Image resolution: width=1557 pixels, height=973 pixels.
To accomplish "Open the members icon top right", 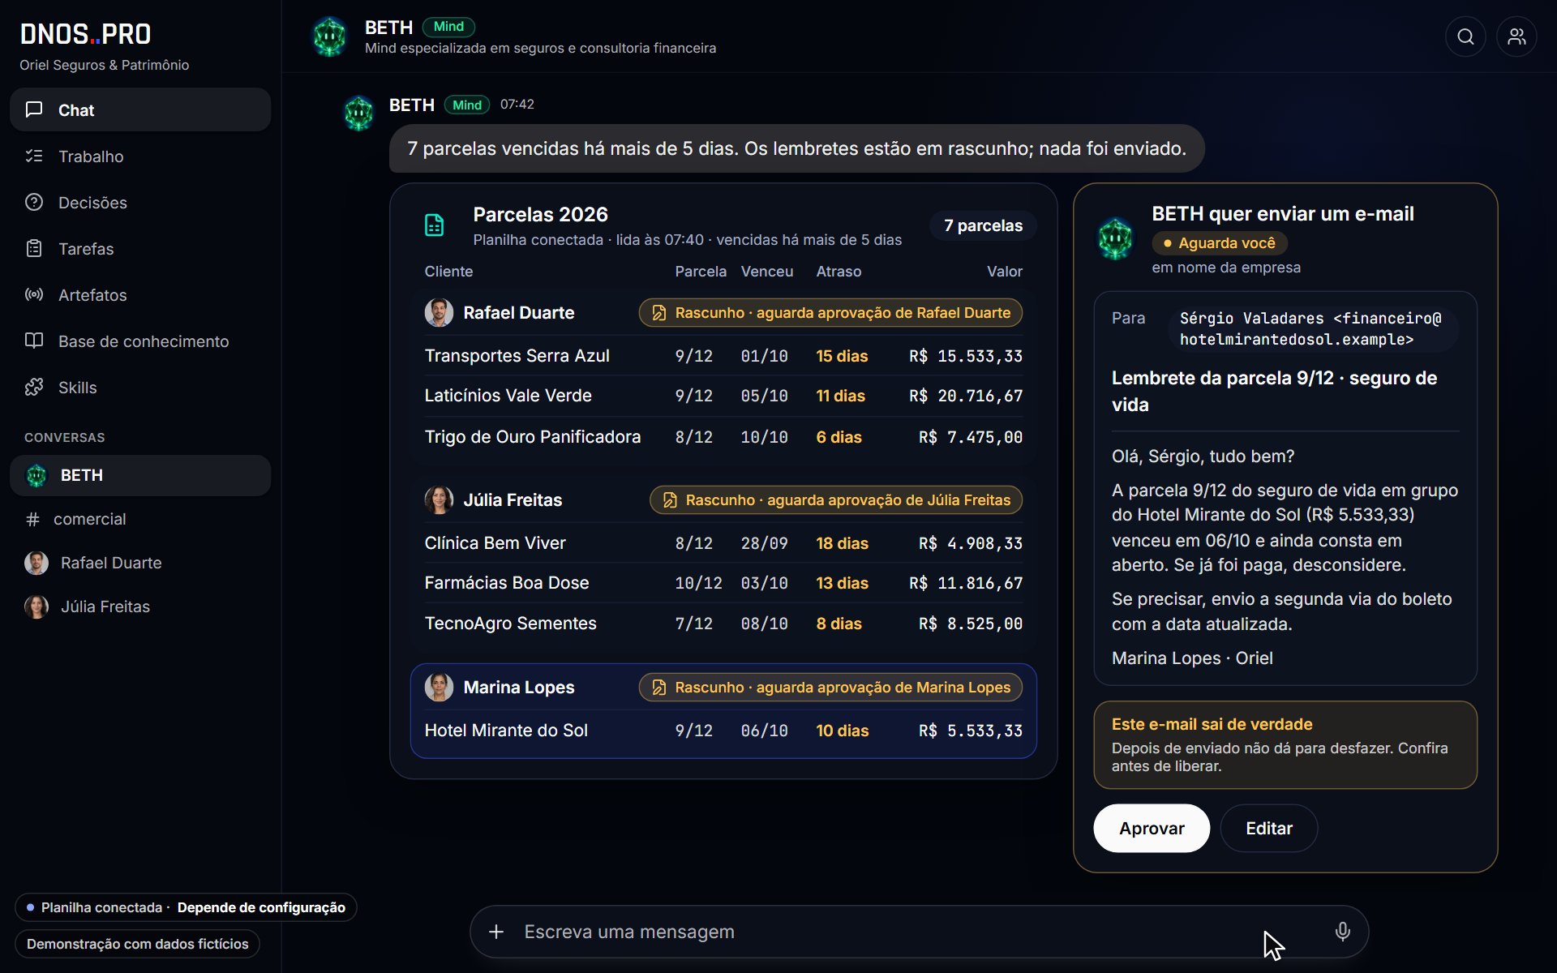I will [1516, 36].
